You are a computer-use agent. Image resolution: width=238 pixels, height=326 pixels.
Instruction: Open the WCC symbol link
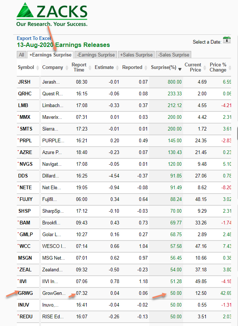click(x=25, y=246)
